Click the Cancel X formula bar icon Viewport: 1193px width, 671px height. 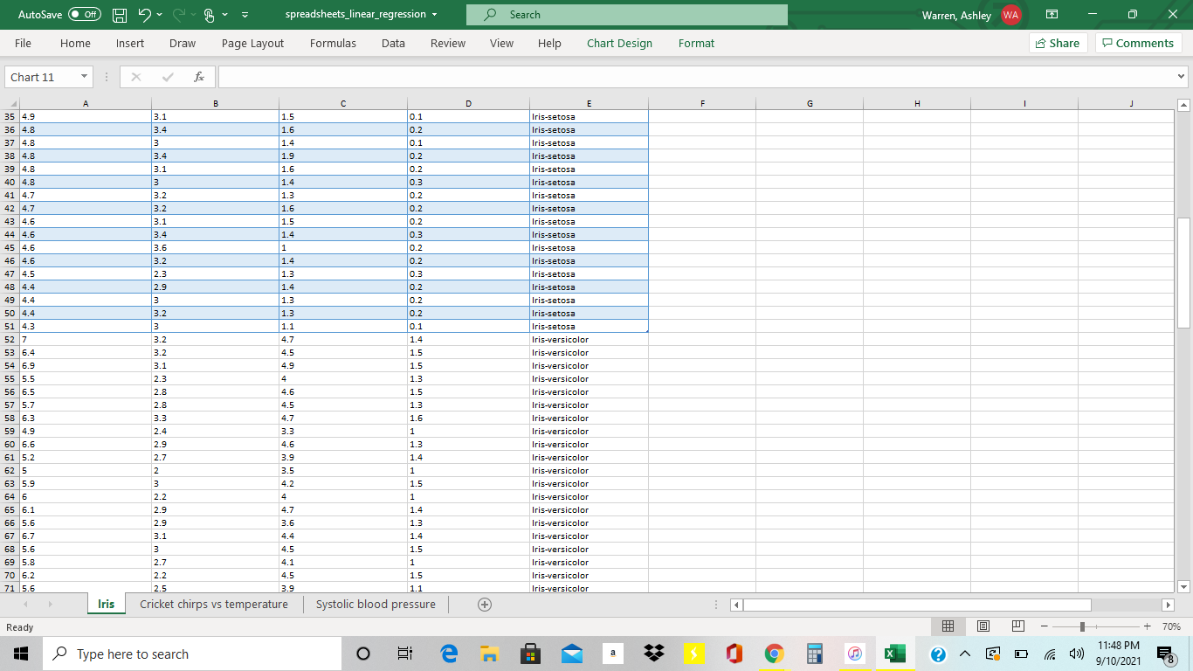[136, 77]
